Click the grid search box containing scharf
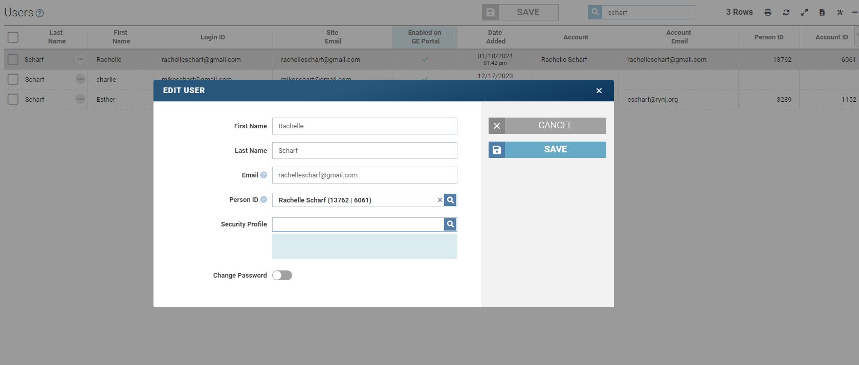 point(648,12)
